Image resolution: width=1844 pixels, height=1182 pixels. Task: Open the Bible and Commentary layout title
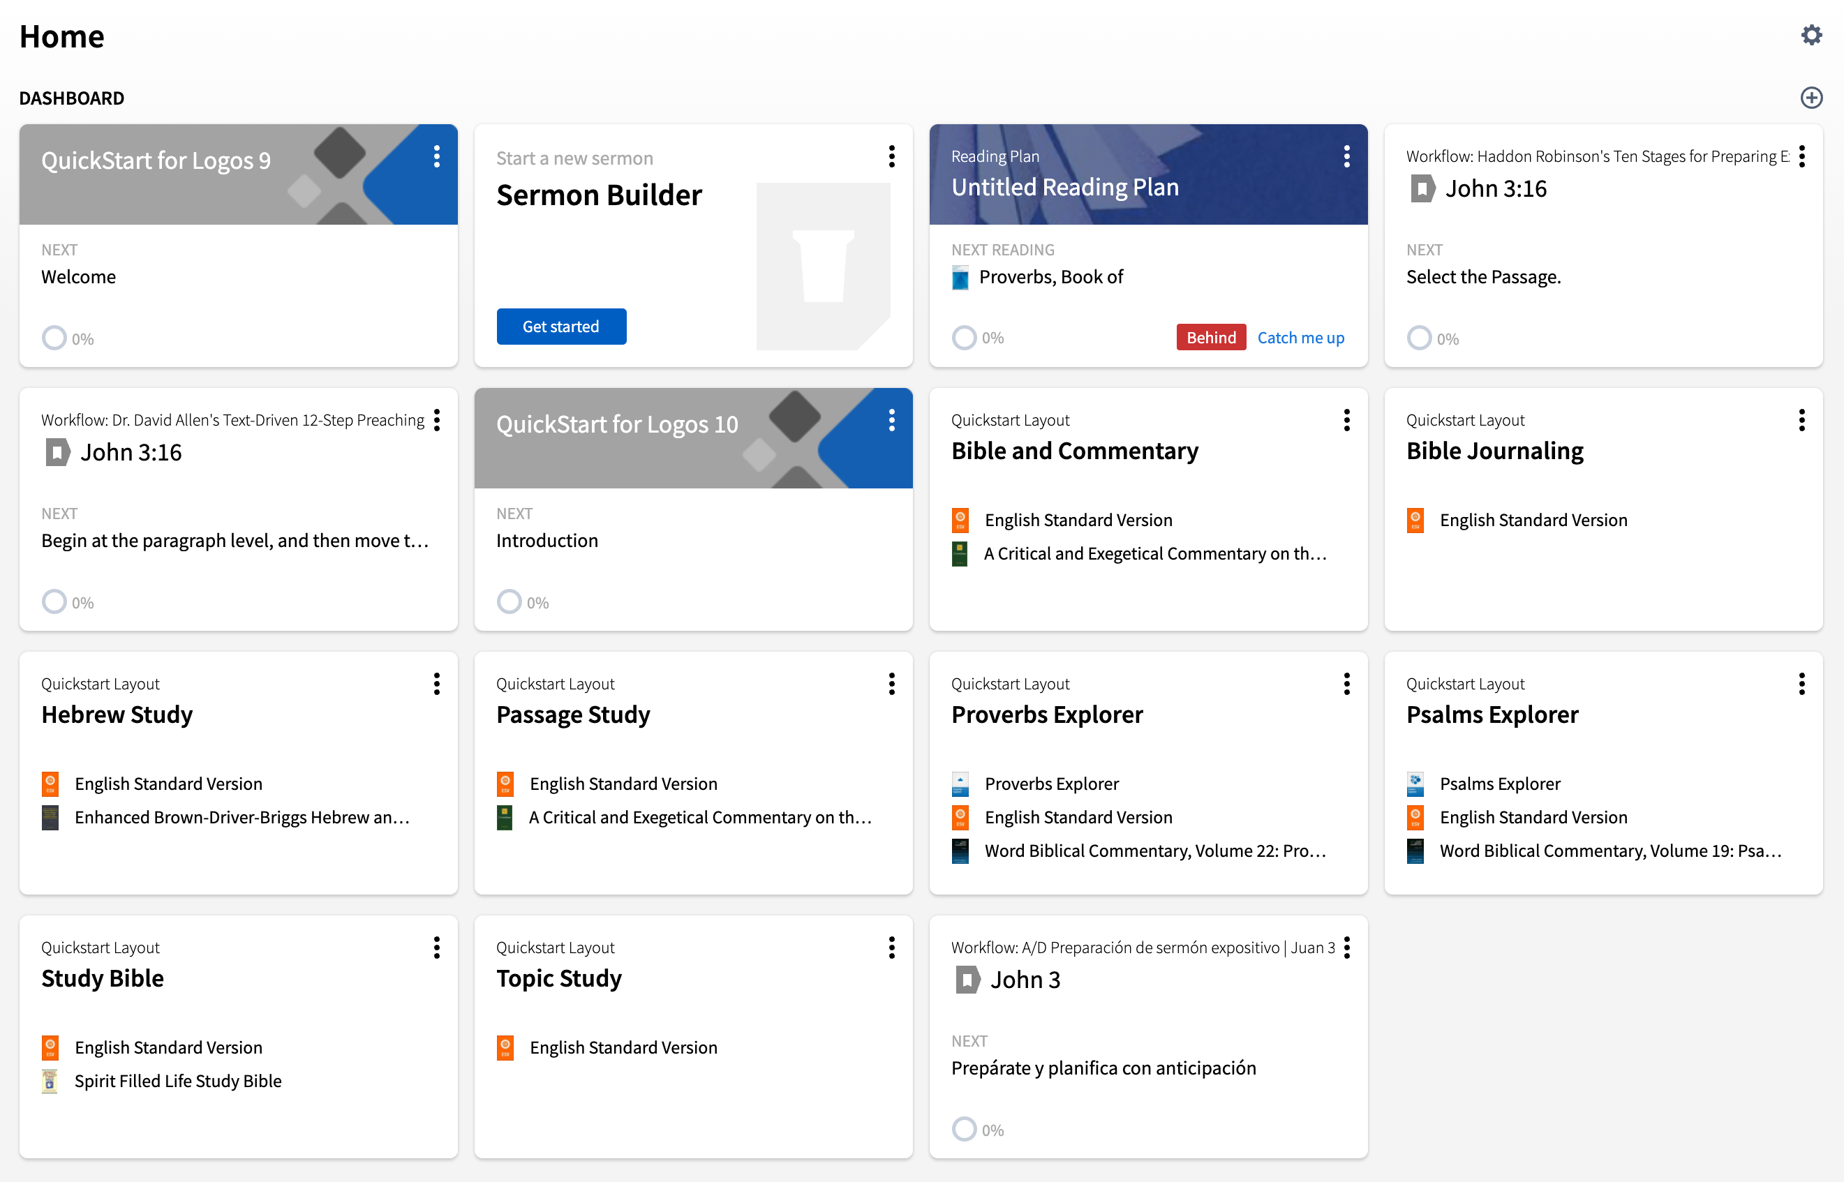pos(1075,451)
